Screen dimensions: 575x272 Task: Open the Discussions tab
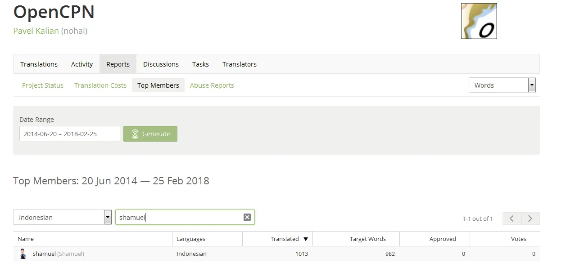[x=161, y=64]
